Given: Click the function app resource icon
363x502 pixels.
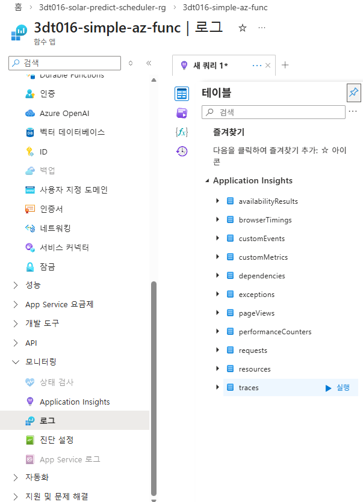Looking at the screenshot, I should point(19,32).
